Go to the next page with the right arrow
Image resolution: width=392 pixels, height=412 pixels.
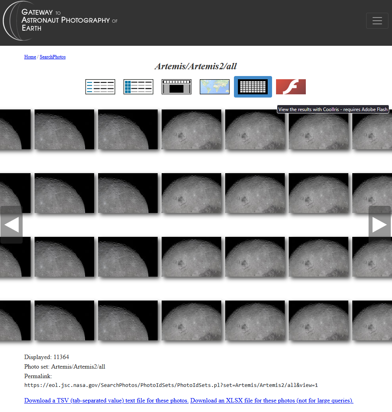380,225
